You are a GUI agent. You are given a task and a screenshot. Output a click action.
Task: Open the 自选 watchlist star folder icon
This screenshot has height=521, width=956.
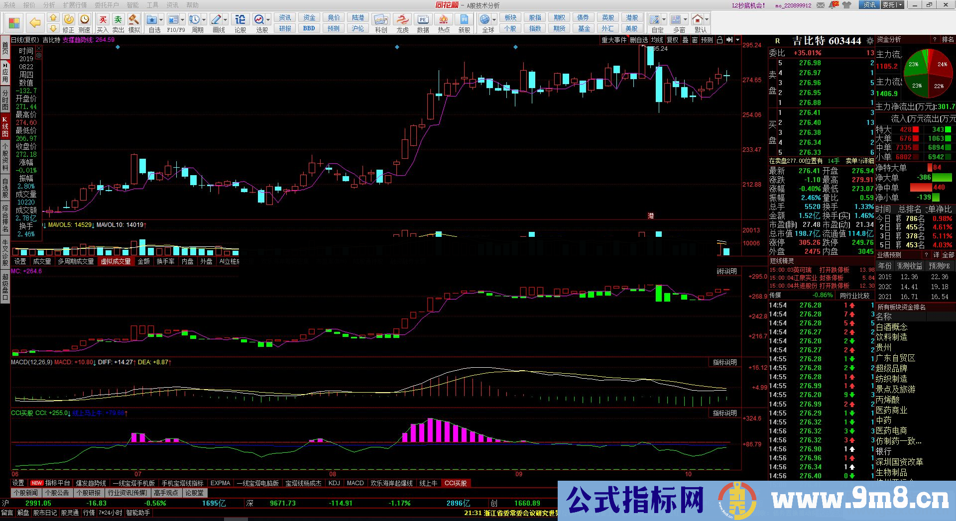click(x=152, y=19)
